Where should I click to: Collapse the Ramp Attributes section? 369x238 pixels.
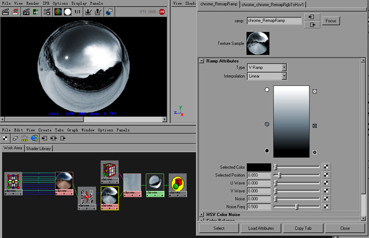201,61
